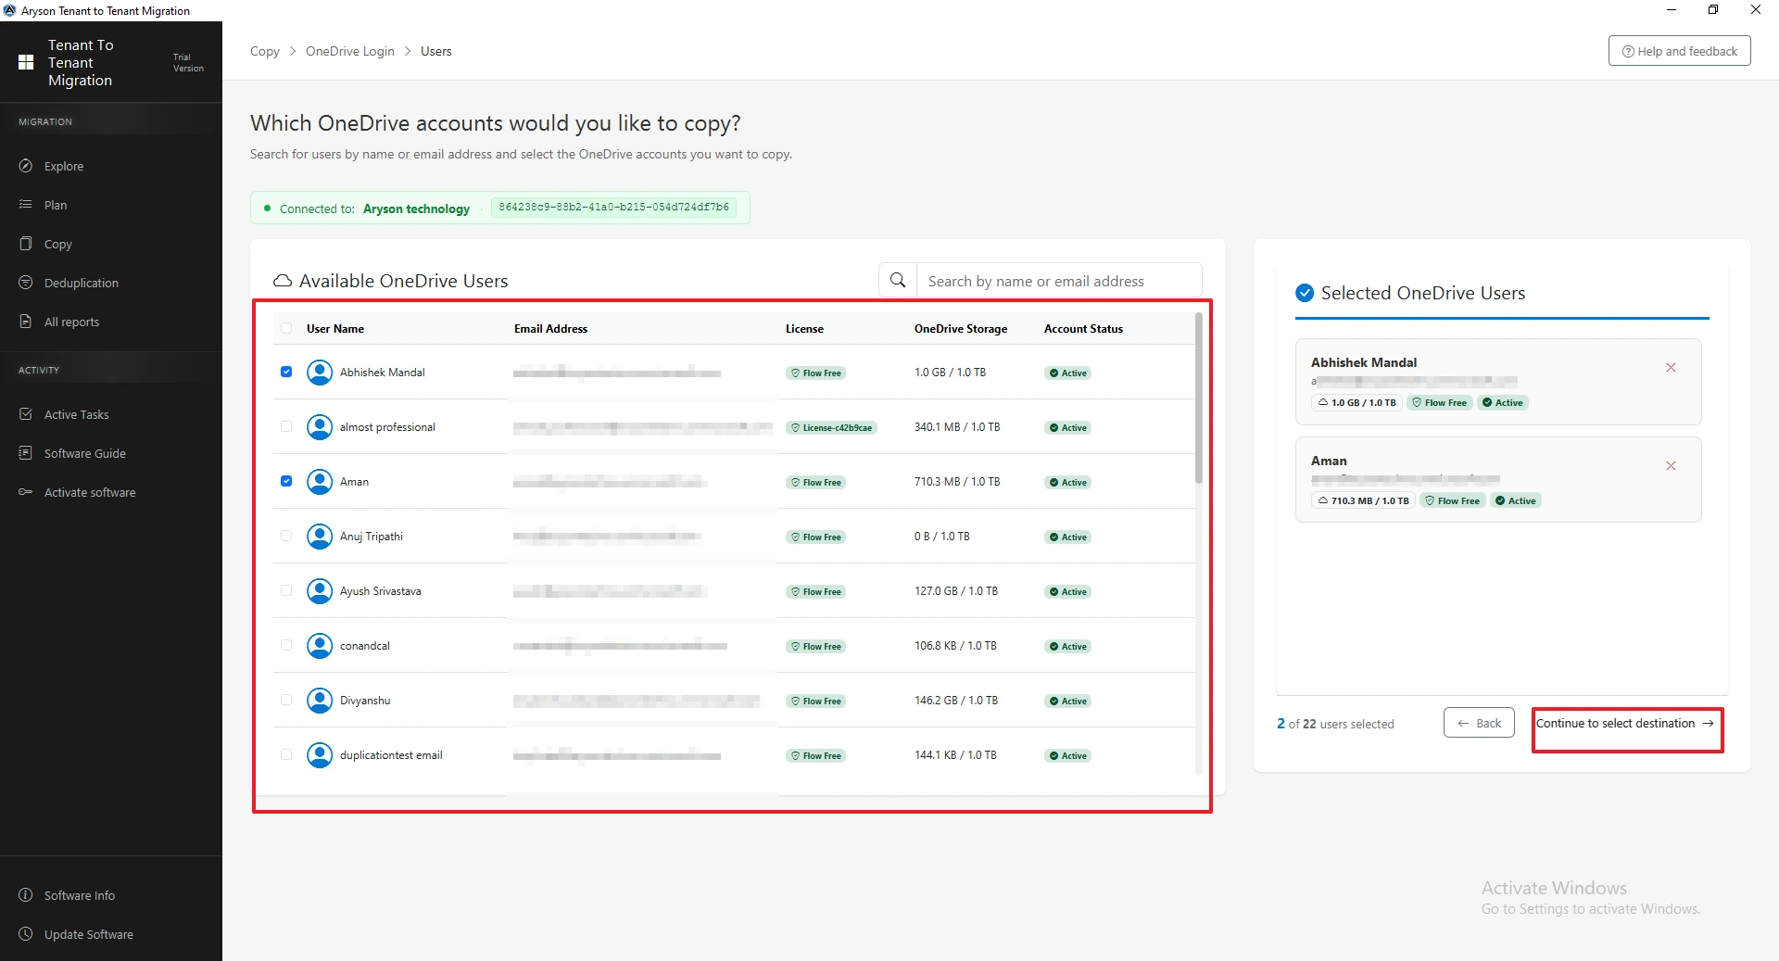
Task: Click the Account Status column header
Action: coord(1083,329)
